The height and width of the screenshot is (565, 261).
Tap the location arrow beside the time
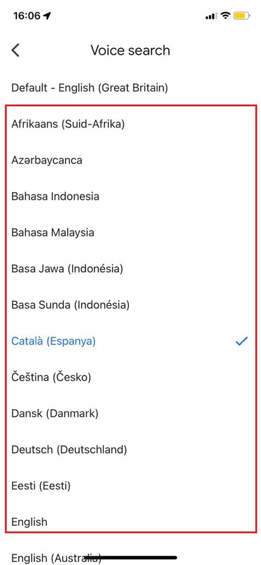tap(47, 16)
